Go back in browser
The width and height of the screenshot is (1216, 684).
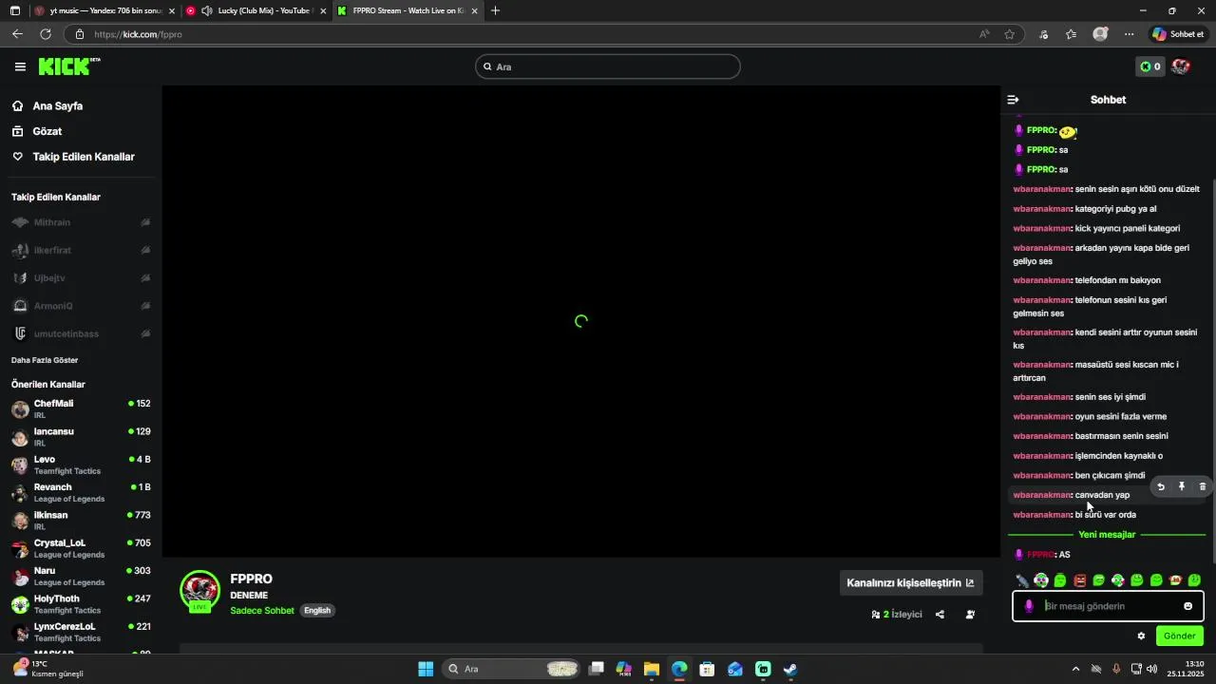click(x=17, y=34)
